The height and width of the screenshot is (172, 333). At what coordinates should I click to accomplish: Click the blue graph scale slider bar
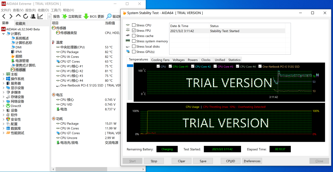[x=130, y=66]
